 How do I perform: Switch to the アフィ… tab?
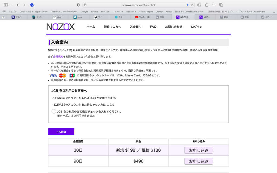(x=17, y=17)
